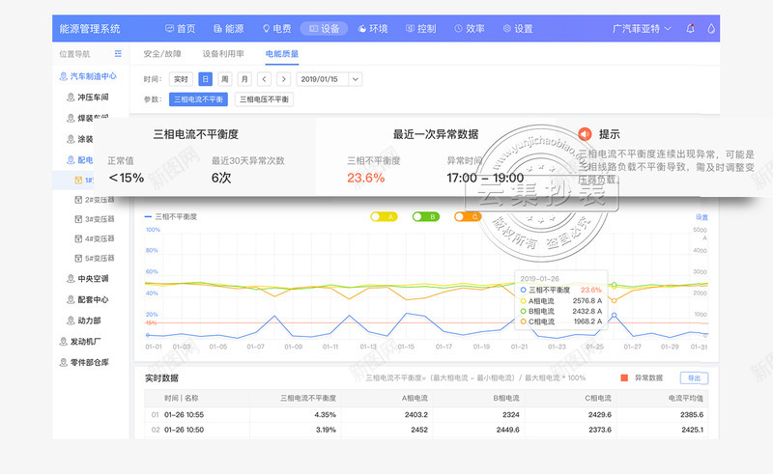Image resolution: width=773 pixels, height=474 pixels.
Task: Expand the 汽车制造中心 tree node
Action: click(88, 76)
